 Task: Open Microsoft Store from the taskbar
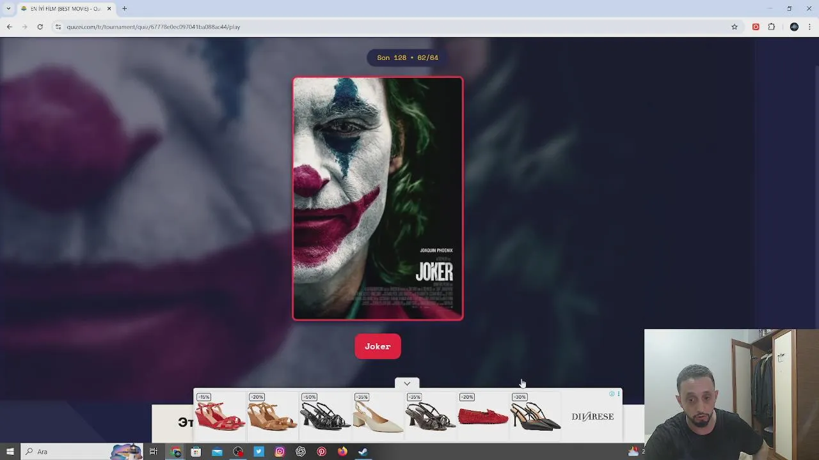[x=196, y=452]
